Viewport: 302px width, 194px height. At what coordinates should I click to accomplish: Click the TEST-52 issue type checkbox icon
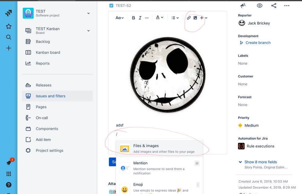111,5
